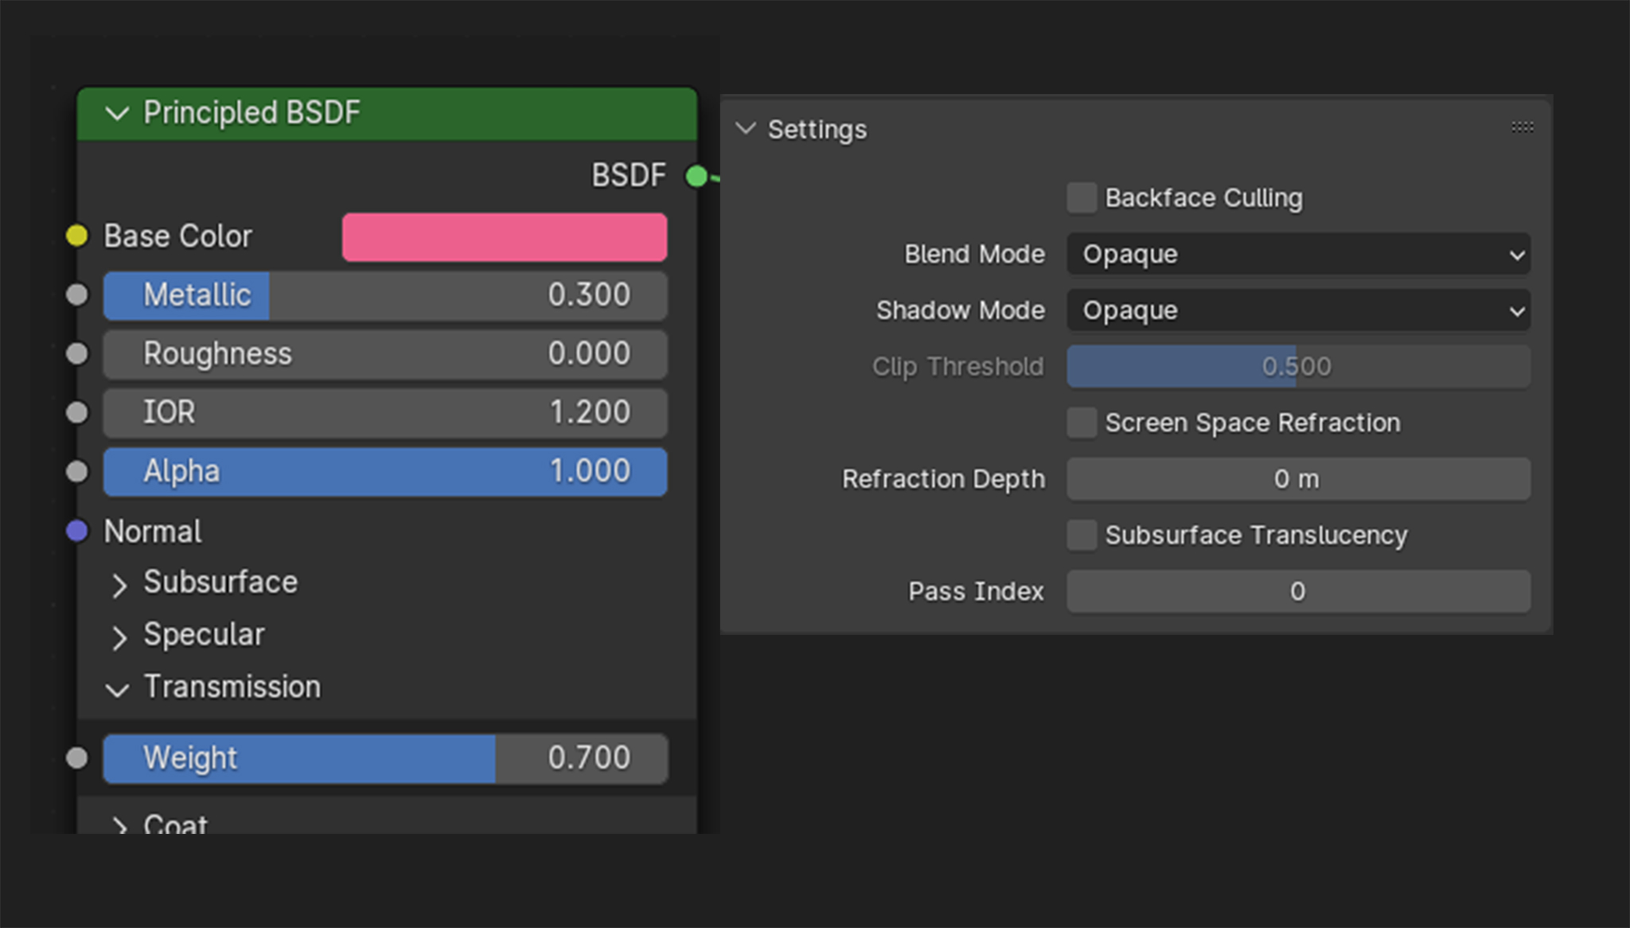The image size is (1630, 928).
Task: Click the Transmission Weight input socket
Action: coord(77,758)
